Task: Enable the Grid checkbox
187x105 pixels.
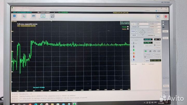Action: click(x=145, y=60)
